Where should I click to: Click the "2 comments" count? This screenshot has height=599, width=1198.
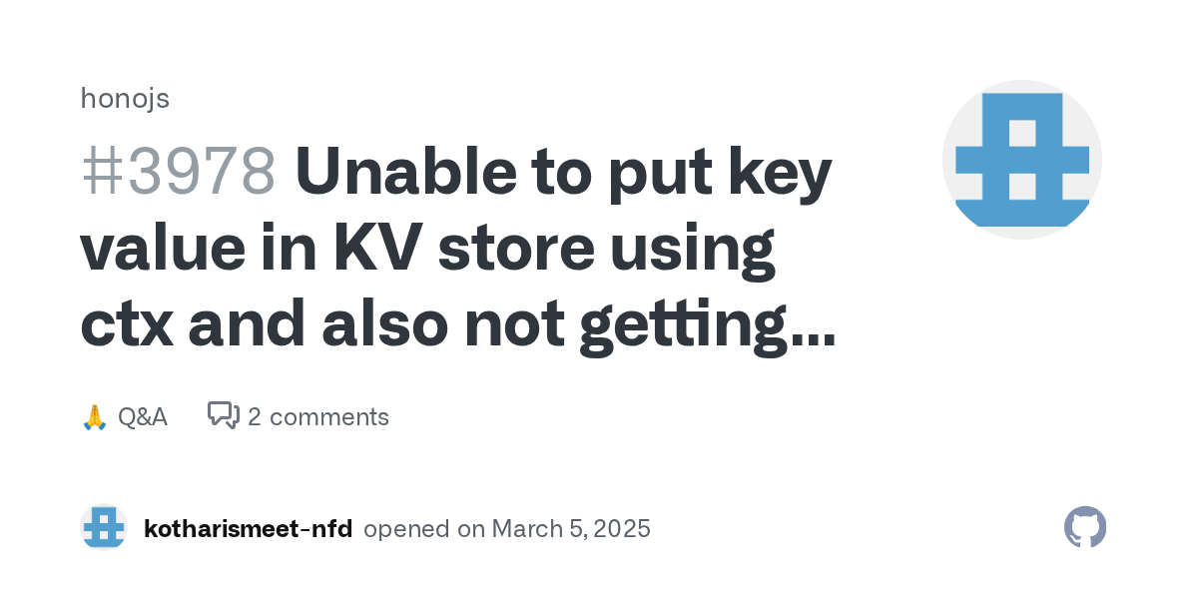pos(317,416)
